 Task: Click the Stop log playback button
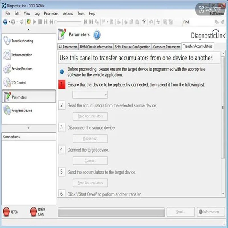tap(40, 22)
